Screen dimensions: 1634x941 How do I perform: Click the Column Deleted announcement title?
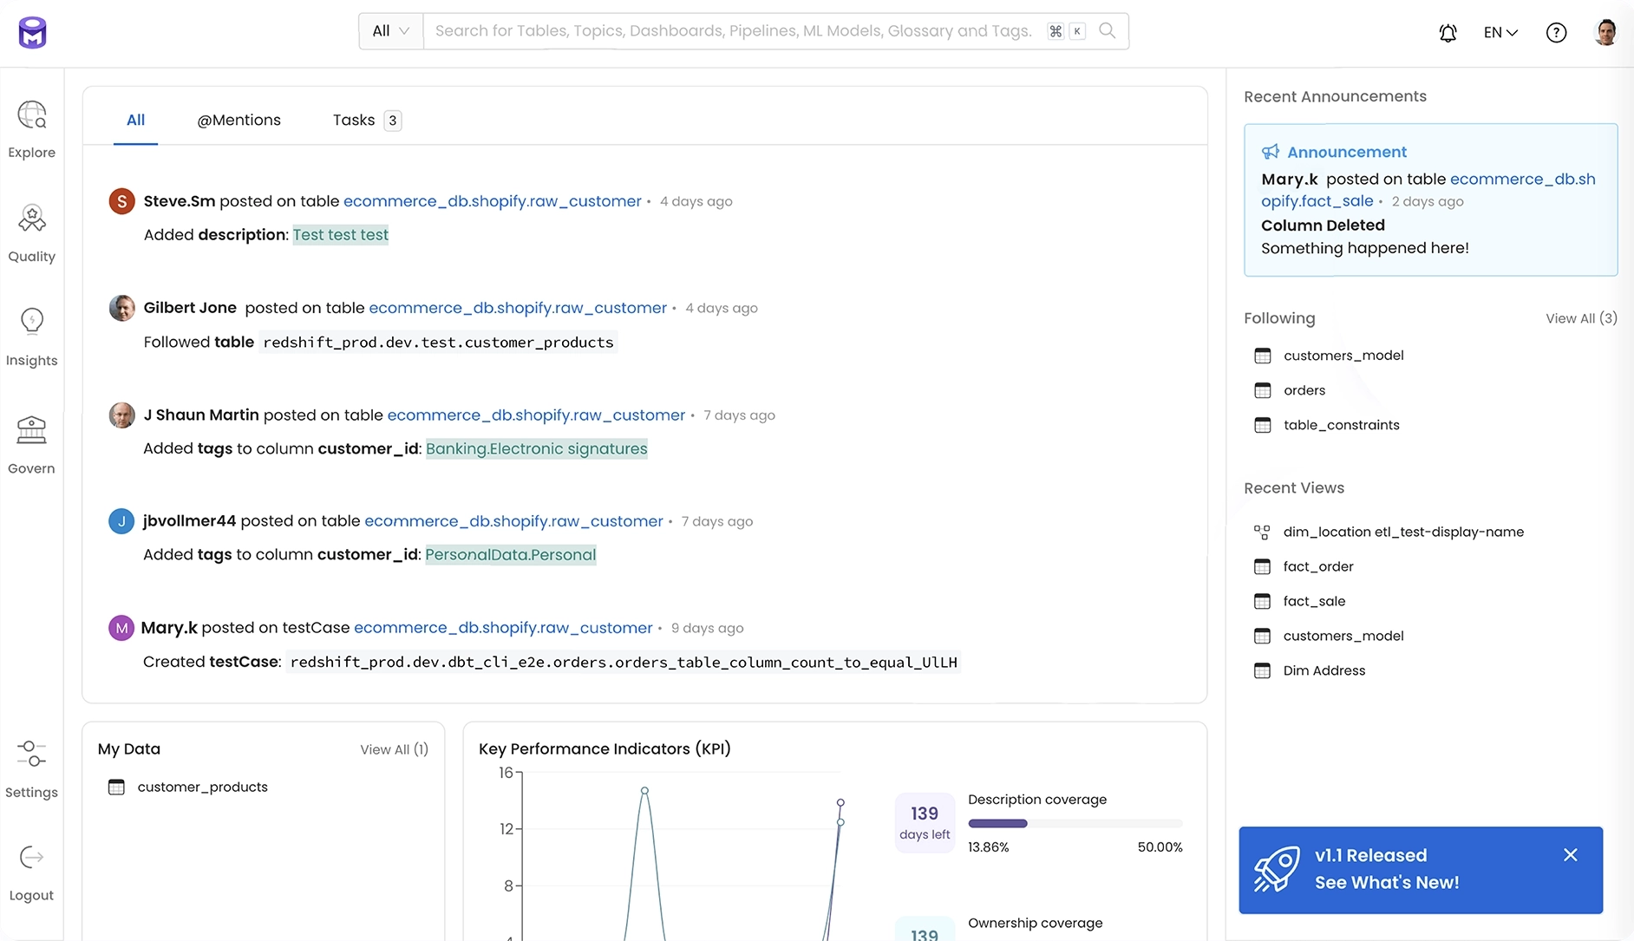[x=1323, y=225]
